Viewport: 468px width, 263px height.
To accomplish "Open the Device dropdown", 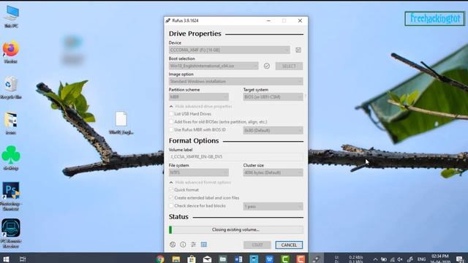I will coord(229,50).
